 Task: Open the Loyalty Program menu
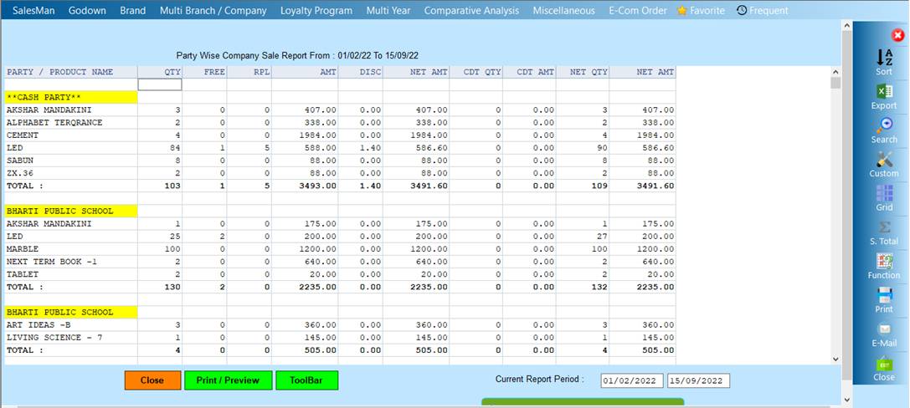pyautogui.click(x=316, y=11)
